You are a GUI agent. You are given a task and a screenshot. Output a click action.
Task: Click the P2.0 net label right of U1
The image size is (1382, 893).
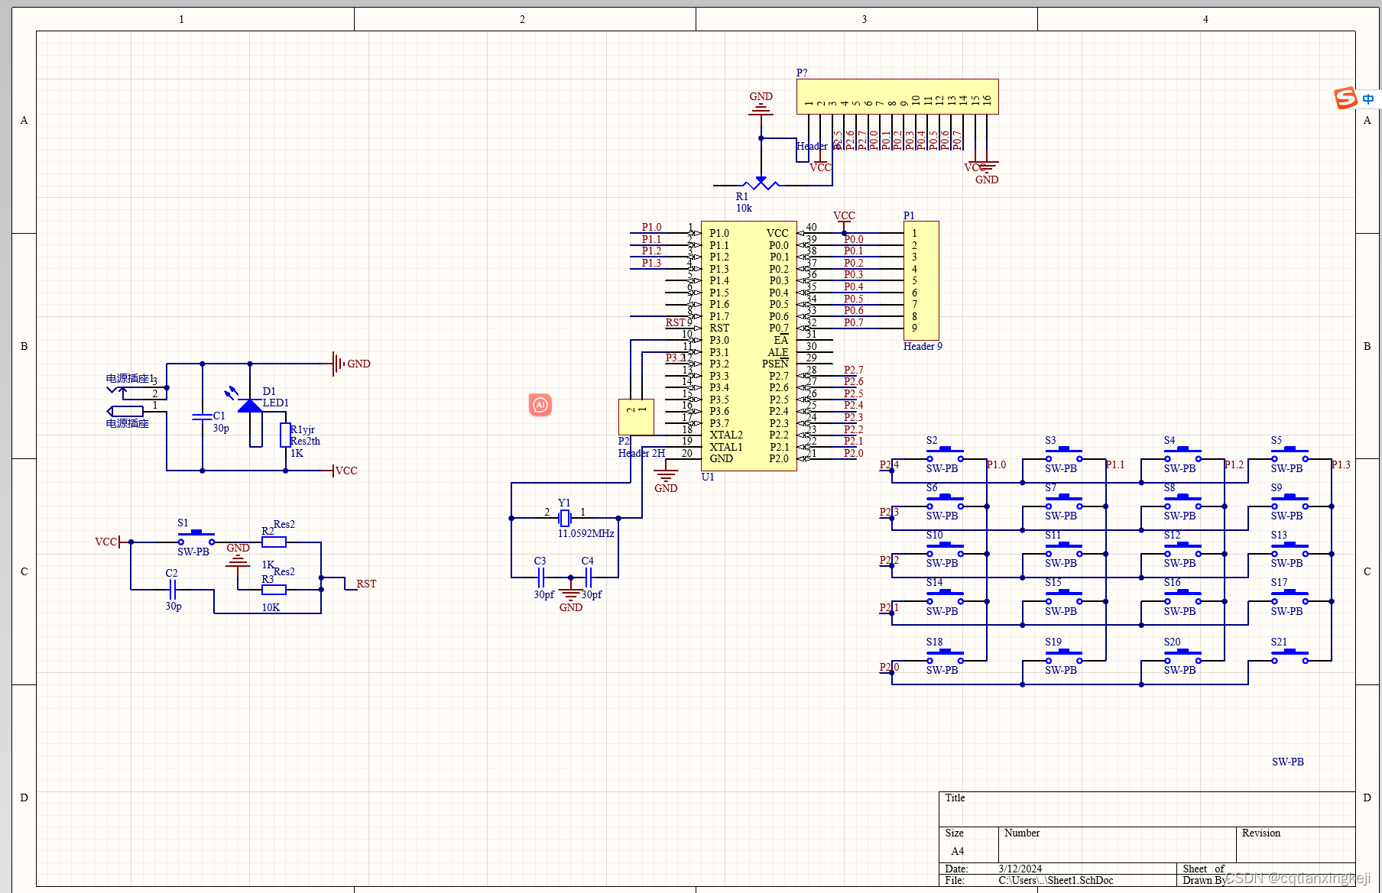[853, 453]
